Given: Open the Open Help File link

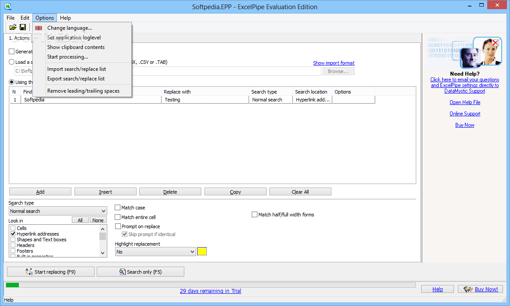Looking at the screenshot, I should click(x=465, y=102).
